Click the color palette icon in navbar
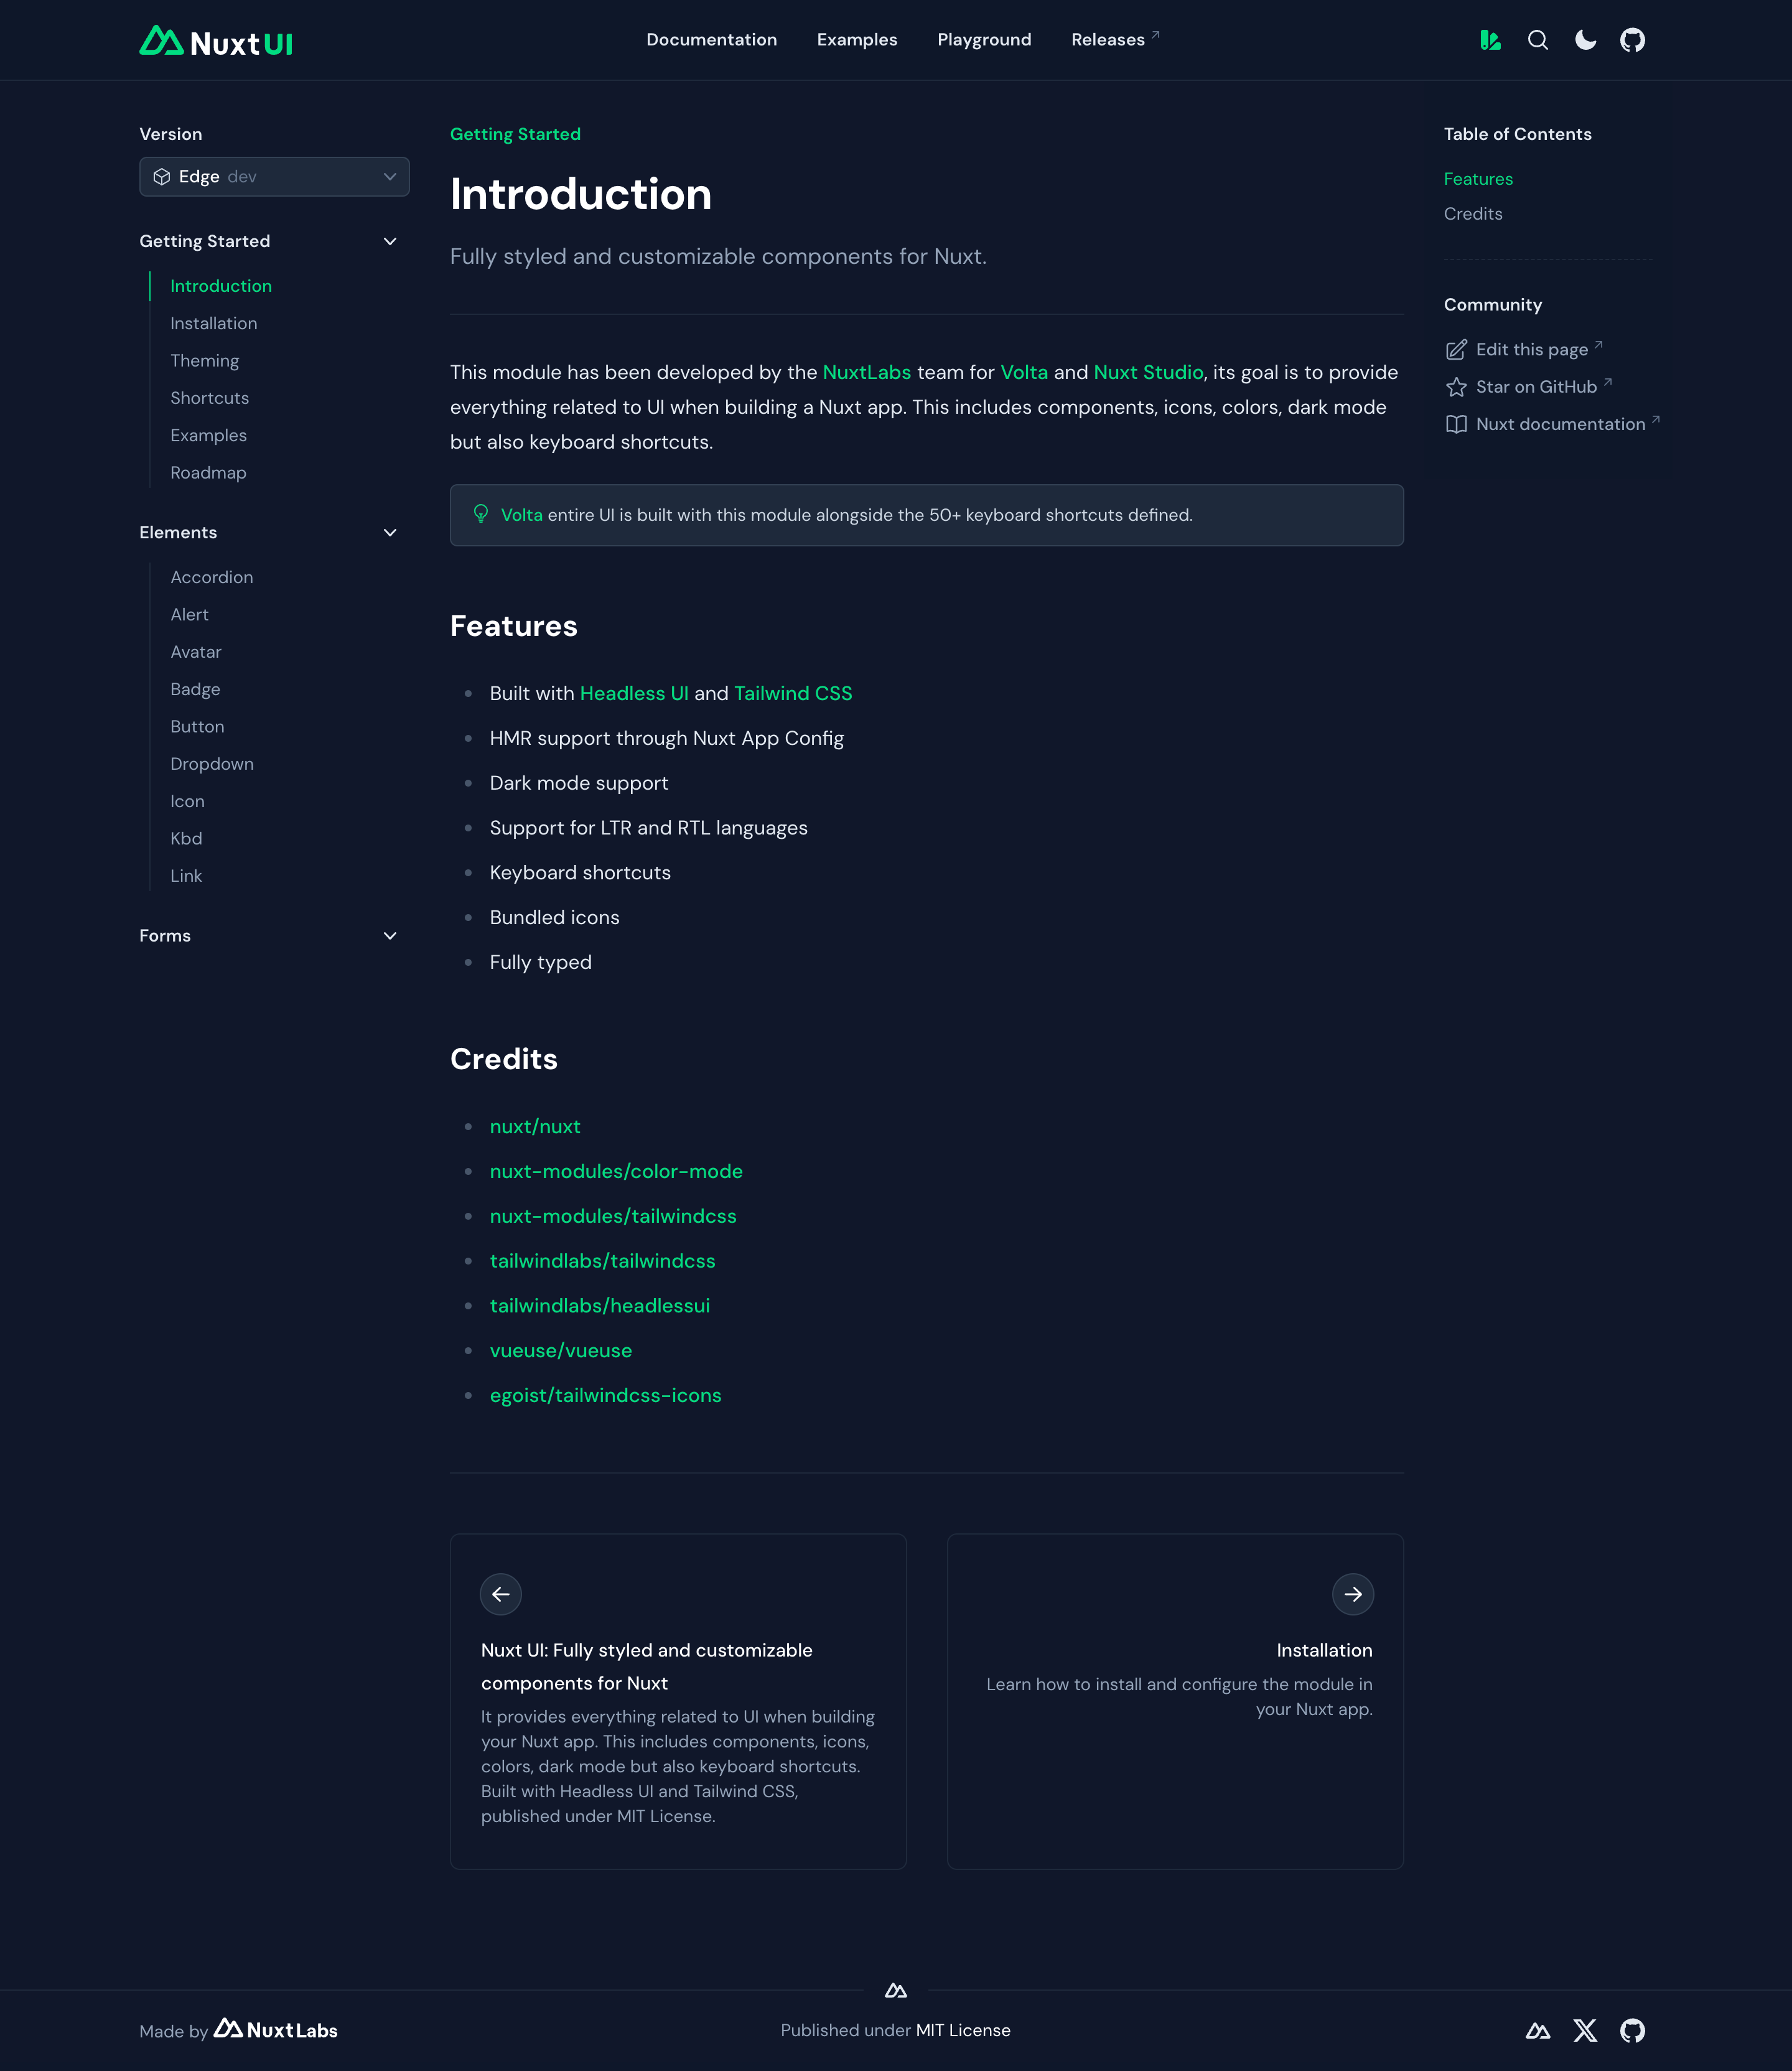 pos(1490,40)
